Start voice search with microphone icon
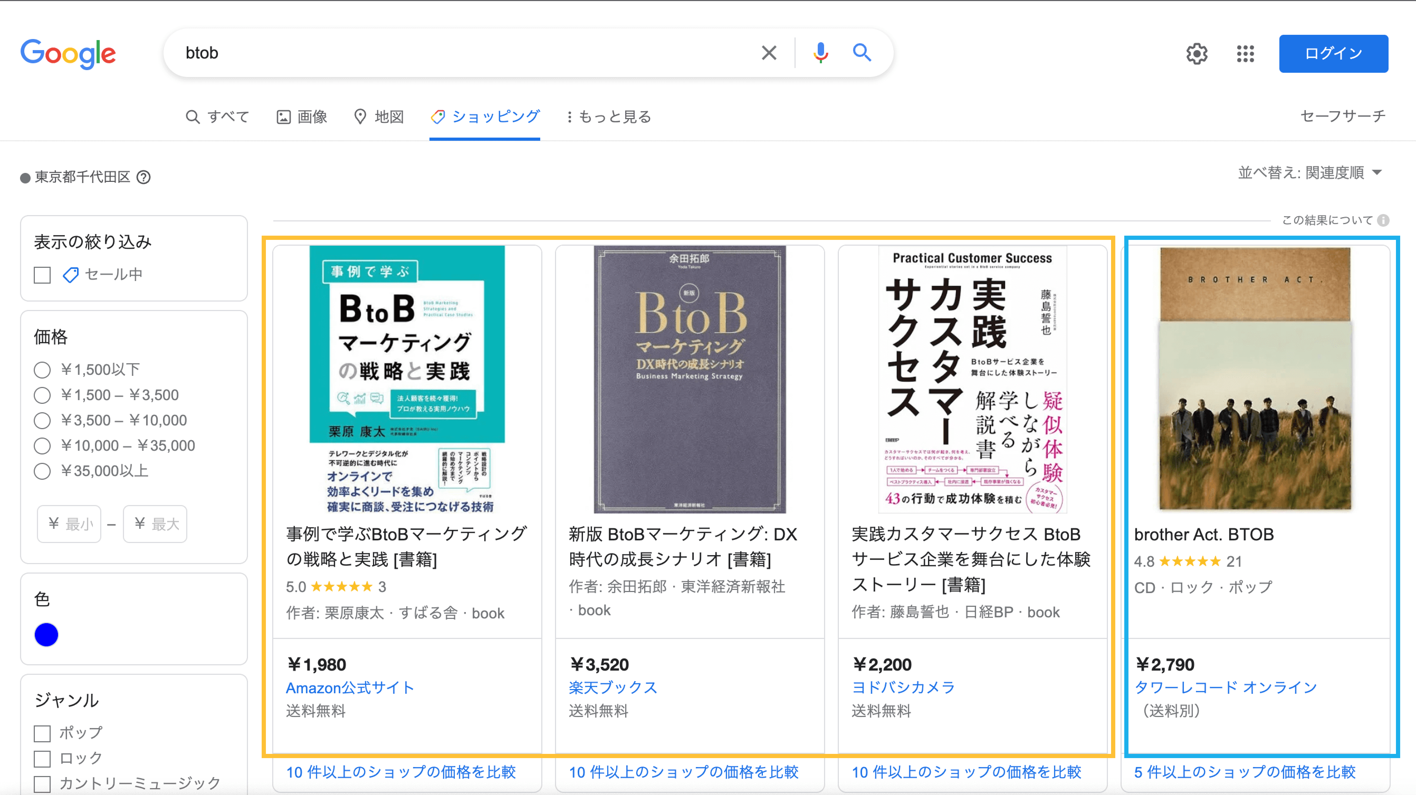1416x795 pixels. [820, 53]
